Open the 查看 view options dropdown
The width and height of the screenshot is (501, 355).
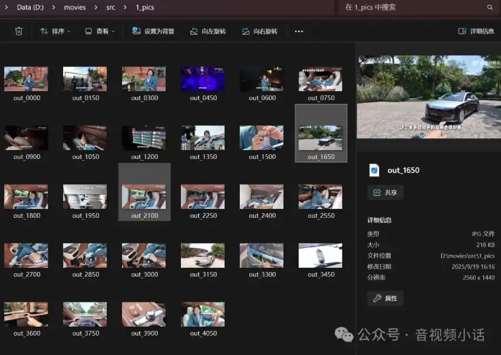tap(99, 31)
